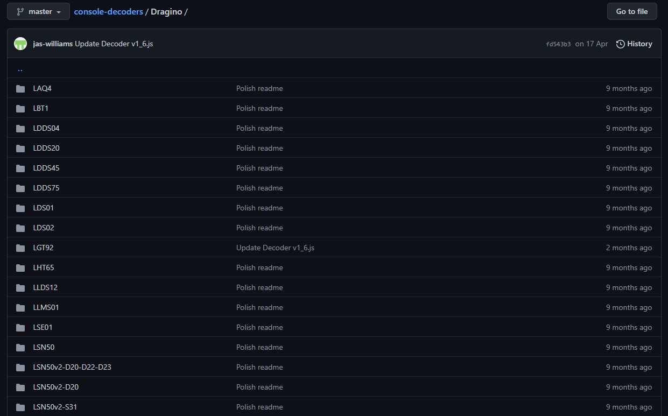This screenshot has width=668, height=416.
Task: Click folder icon for LDDS75
Action: pos(20,188)
